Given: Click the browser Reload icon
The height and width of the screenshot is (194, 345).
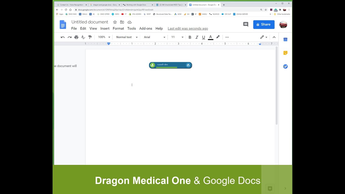Looking at the screenshot, I should pos(66,10).
